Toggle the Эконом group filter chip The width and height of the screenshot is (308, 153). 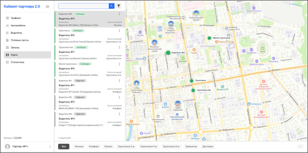79,147
